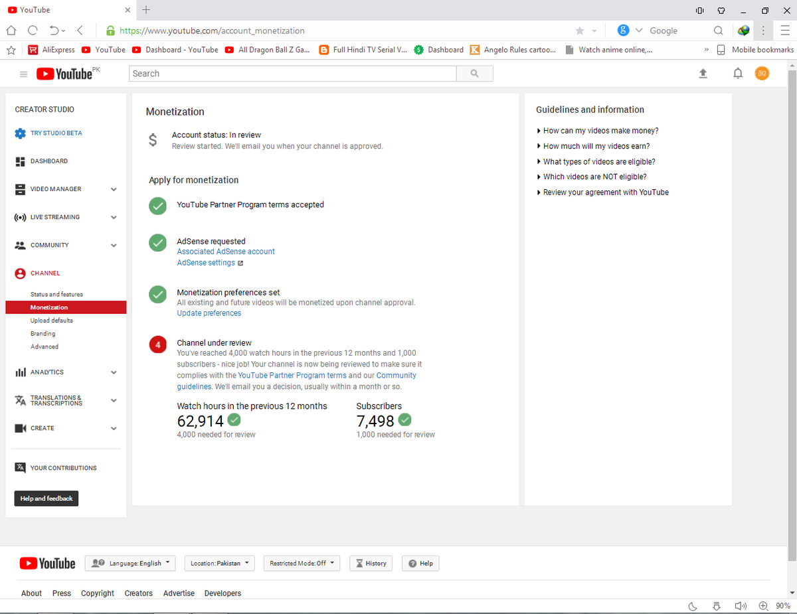
Task: Switch to the YouTube browser tab
Action: pos(69,10)
